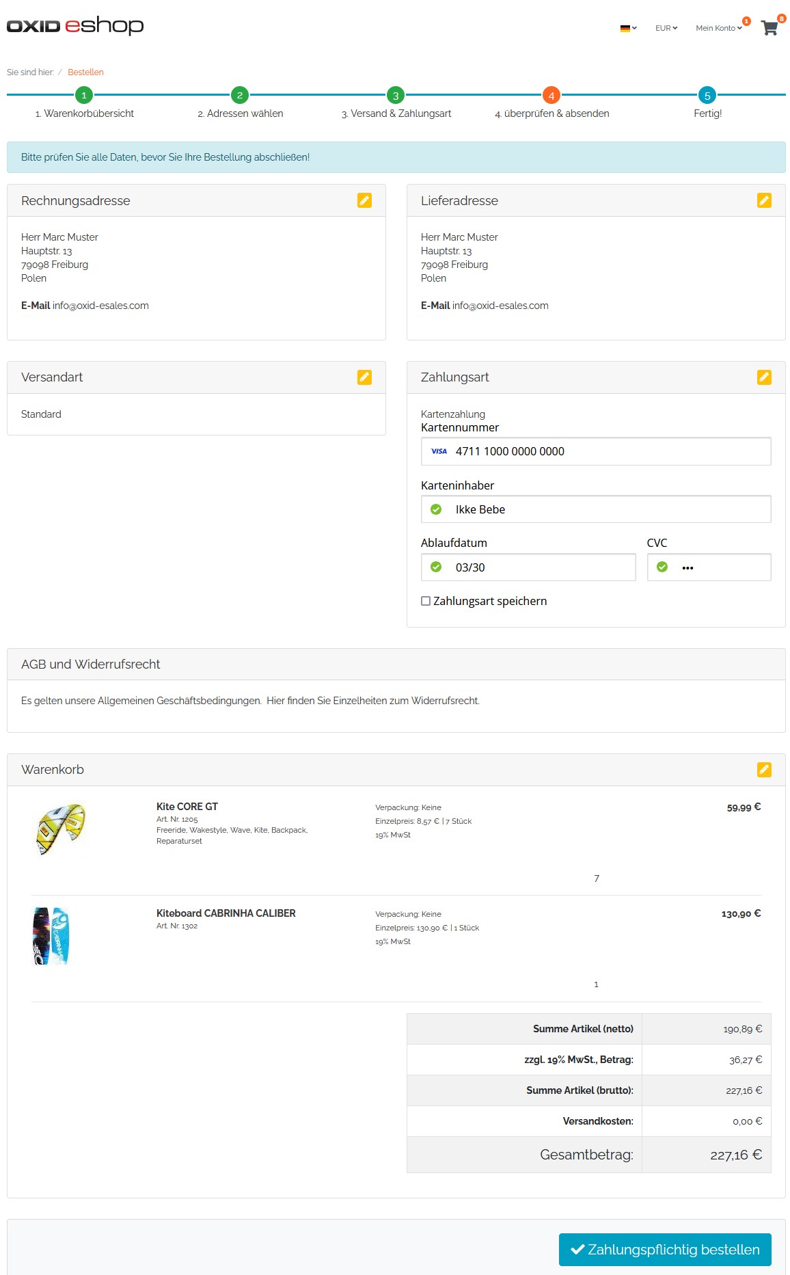Edit the Warenkorb with pencil icon
The image size is (790, 1275).
point(764,770)
